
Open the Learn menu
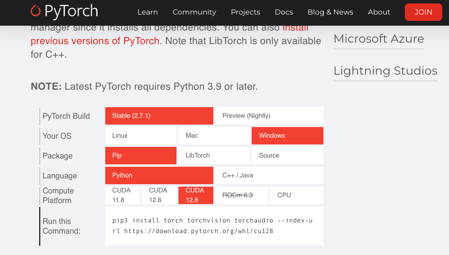[147, 12]
